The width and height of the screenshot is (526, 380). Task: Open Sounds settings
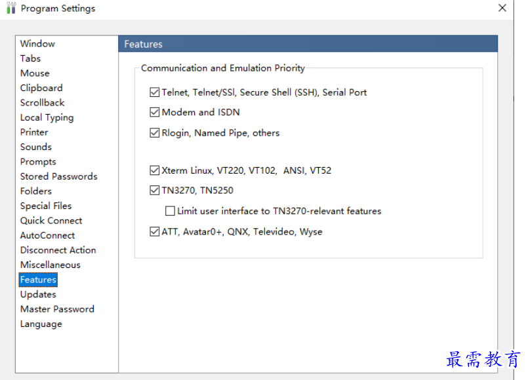click(x=35, y=147)
